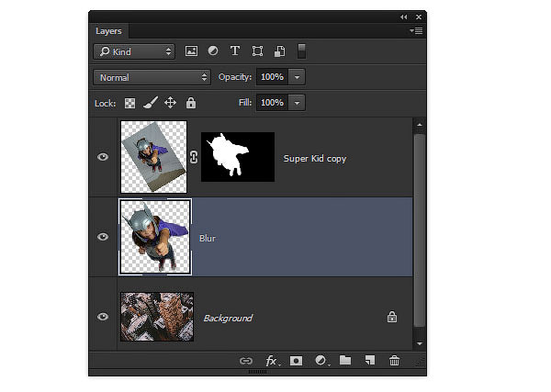The height and width of the screenshot is (392, 551).
Task: Hide the Blur layer
Action: pyautogui.click(x=103, y=237)
